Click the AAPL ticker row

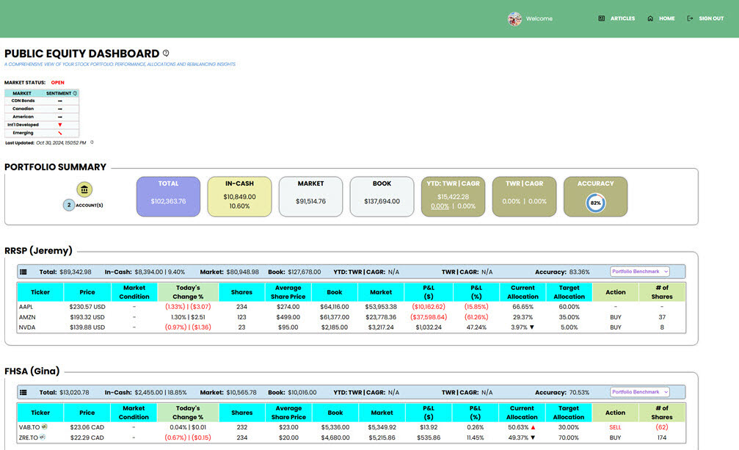click(26, 306)
